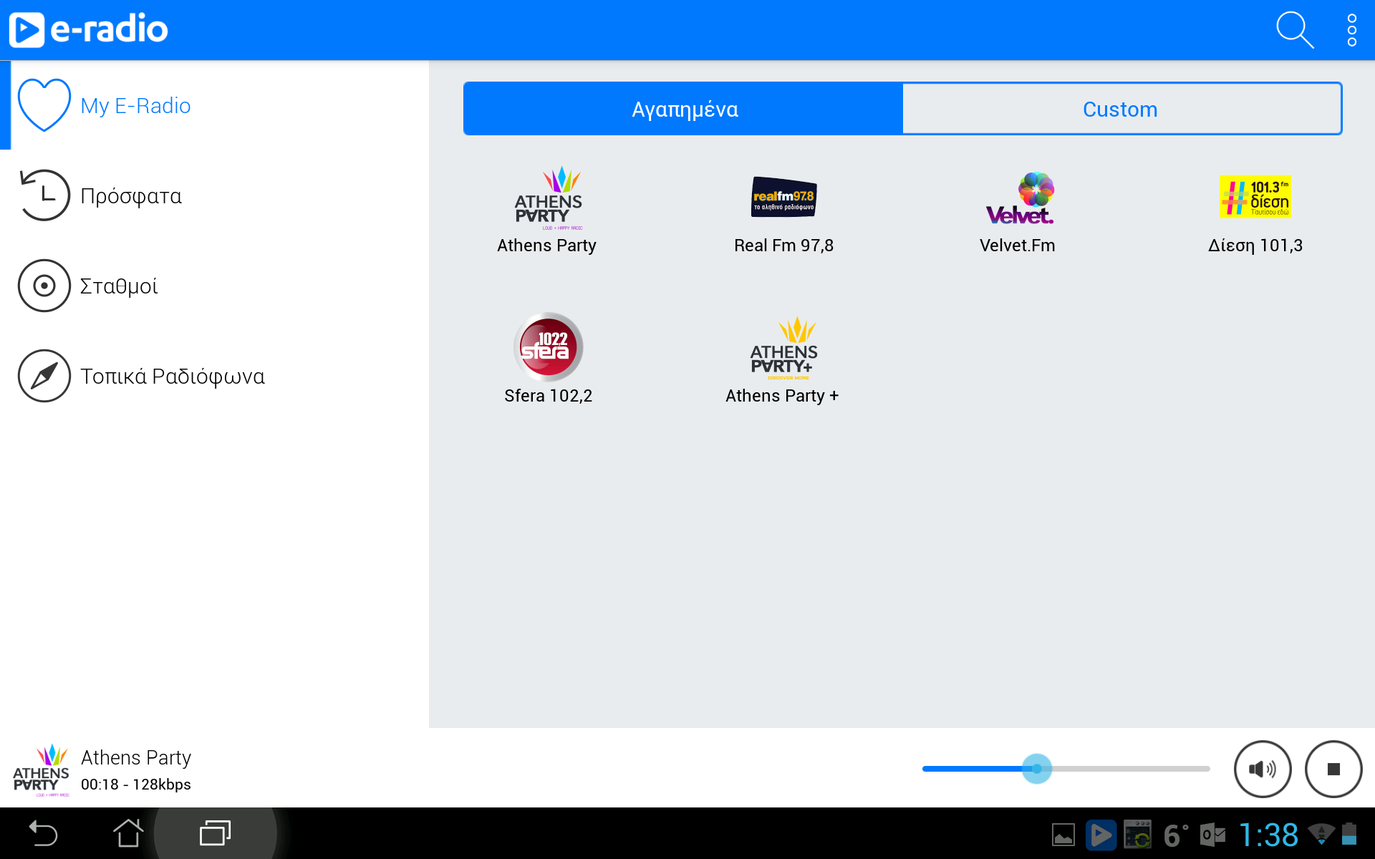Select the Velvet.Fm label
1375x859 pixels.
point(1017,246)
